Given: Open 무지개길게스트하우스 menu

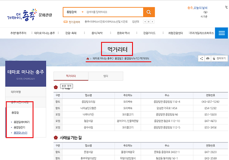Looking at the screenshot, I should point(202,33).
